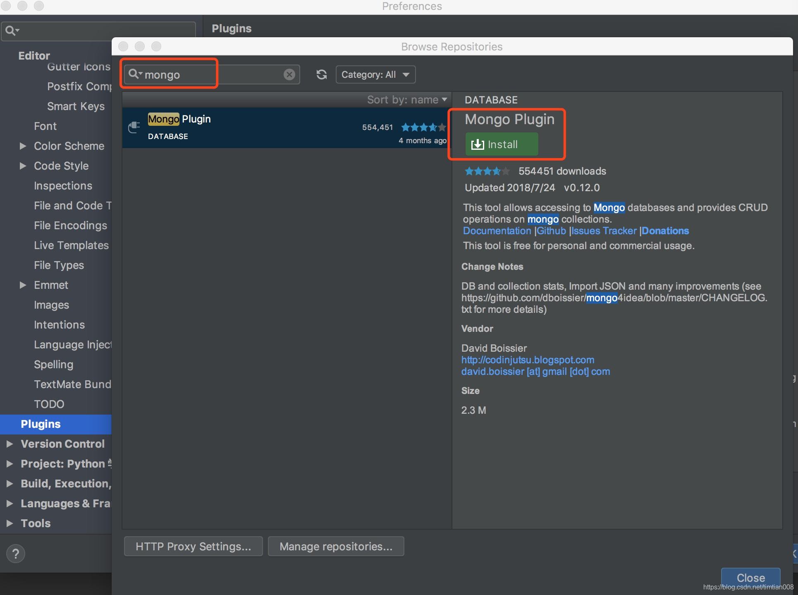This screenshot has width=798, height=595.
Task: Click the star rating beside downloads count
Action: [487, 171]
